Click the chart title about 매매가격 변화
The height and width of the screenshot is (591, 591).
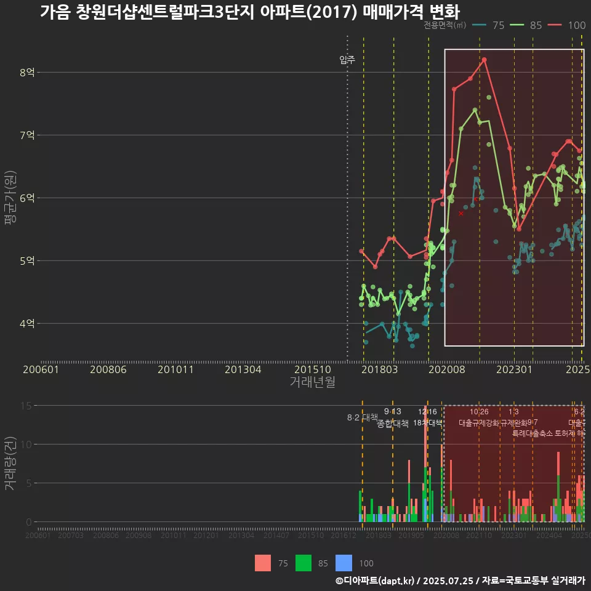[250, 12]
